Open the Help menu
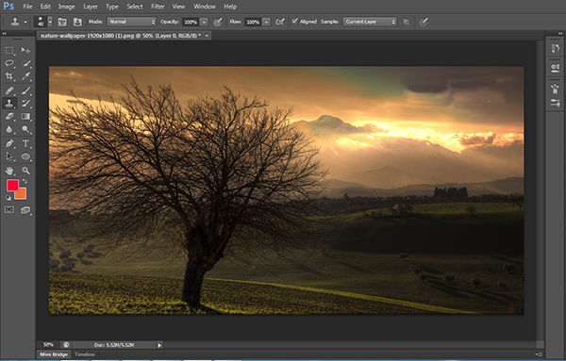Viewport: 566px width, 361px height. coord(230,7)
